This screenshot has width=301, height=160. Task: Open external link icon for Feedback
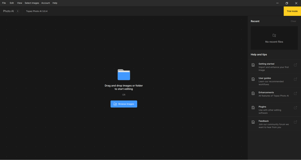point(295,122)
